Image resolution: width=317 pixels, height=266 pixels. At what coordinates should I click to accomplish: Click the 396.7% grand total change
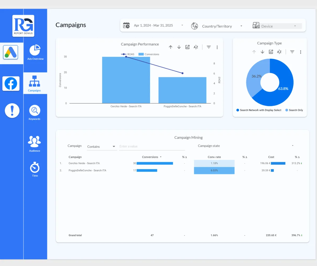tap(296, 235)
